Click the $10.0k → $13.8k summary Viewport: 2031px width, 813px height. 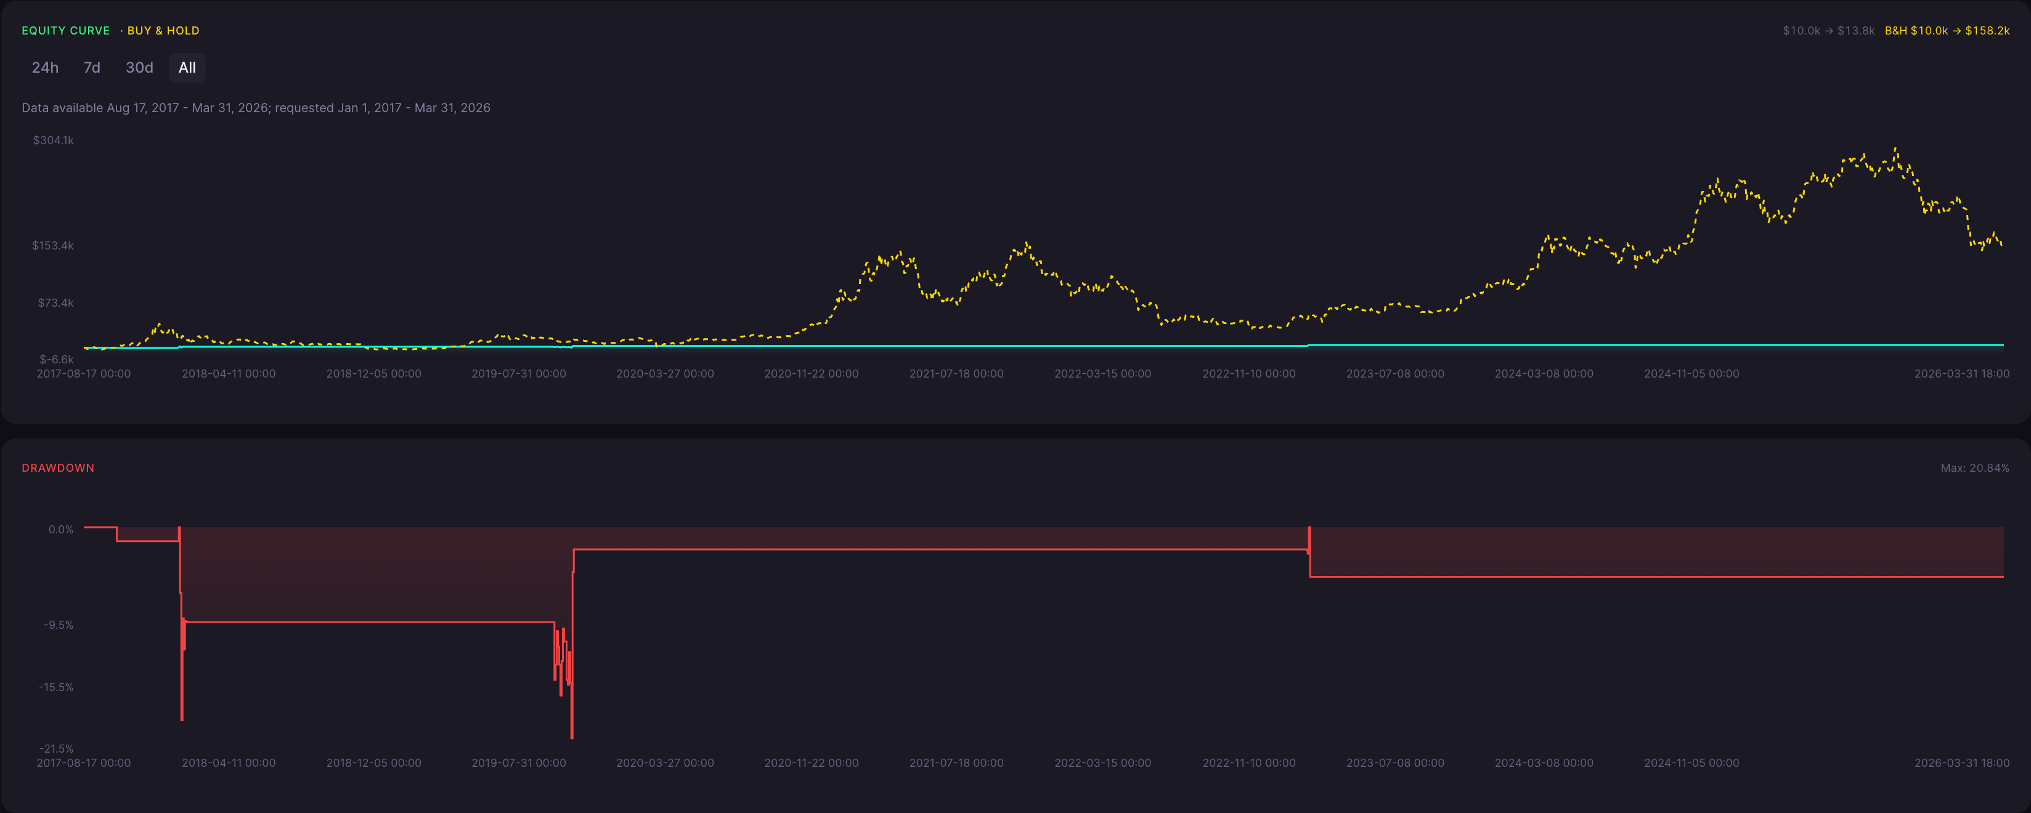pos(1828,31)
